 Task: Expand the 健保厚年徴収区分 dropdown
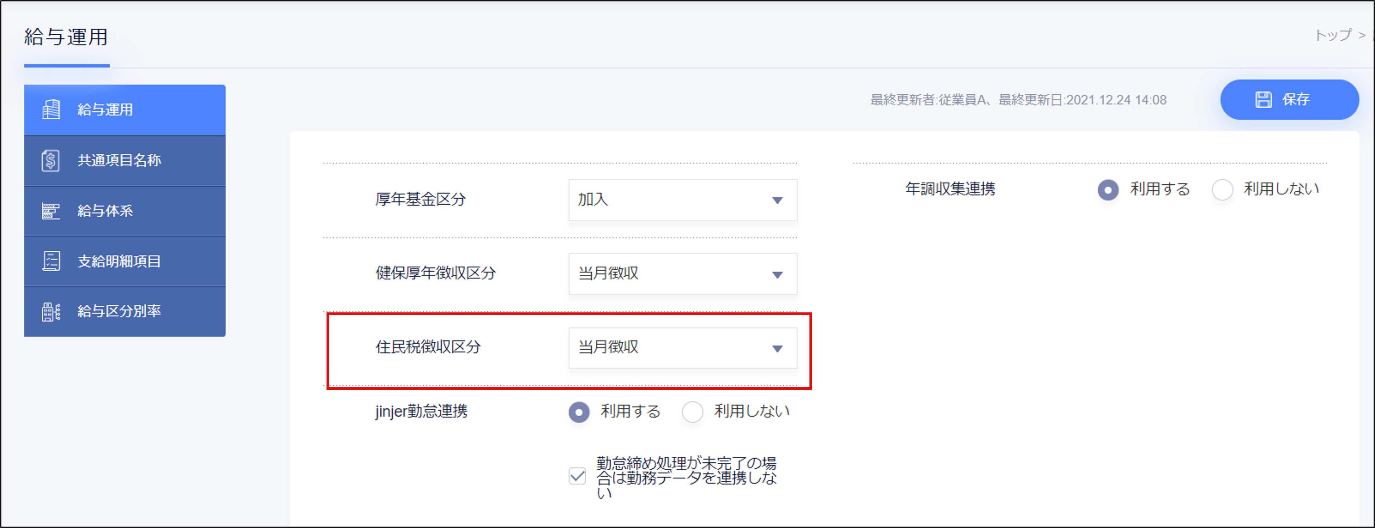[682, 274]
